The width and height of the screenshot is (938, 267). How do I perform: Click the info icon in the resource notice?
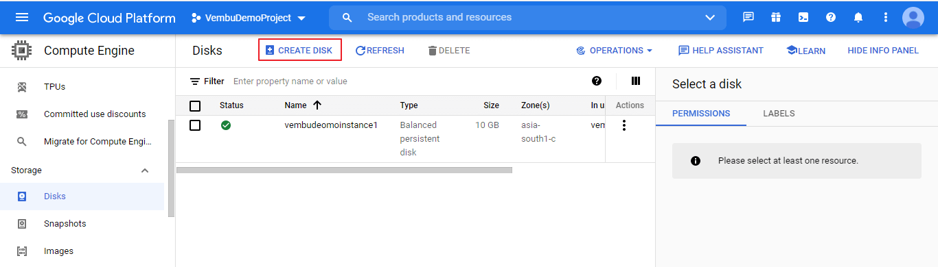coord(695,161)
